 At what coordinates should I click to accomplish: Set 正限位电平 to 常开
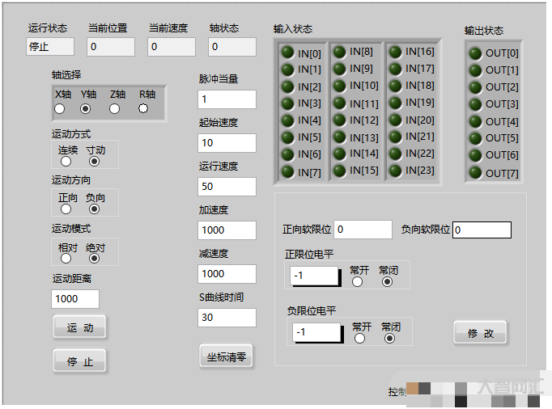(357, 281)
